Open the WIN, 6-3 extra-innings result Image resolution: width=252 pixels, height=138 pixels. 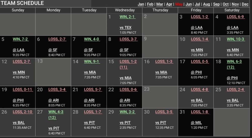(234, 61)
